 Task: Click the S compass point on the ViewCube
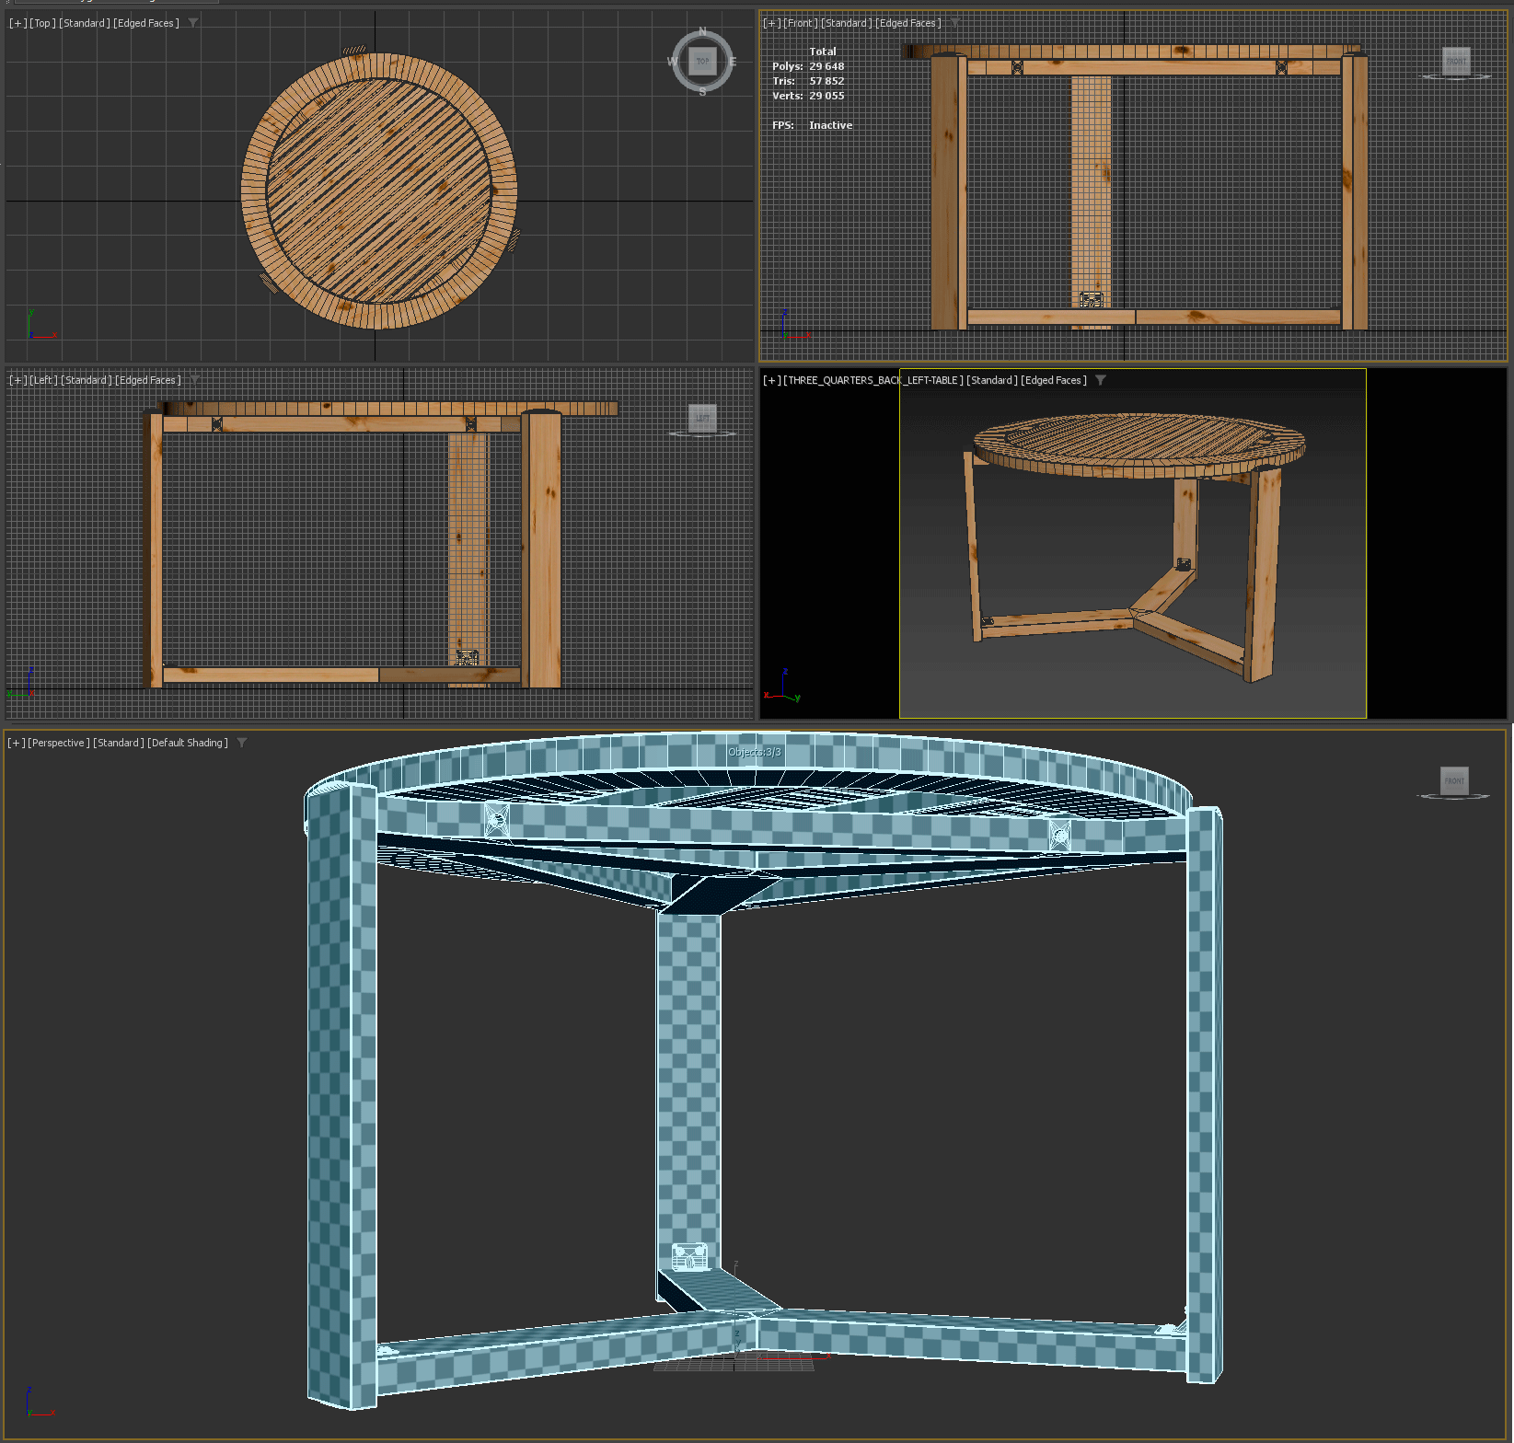702,92
